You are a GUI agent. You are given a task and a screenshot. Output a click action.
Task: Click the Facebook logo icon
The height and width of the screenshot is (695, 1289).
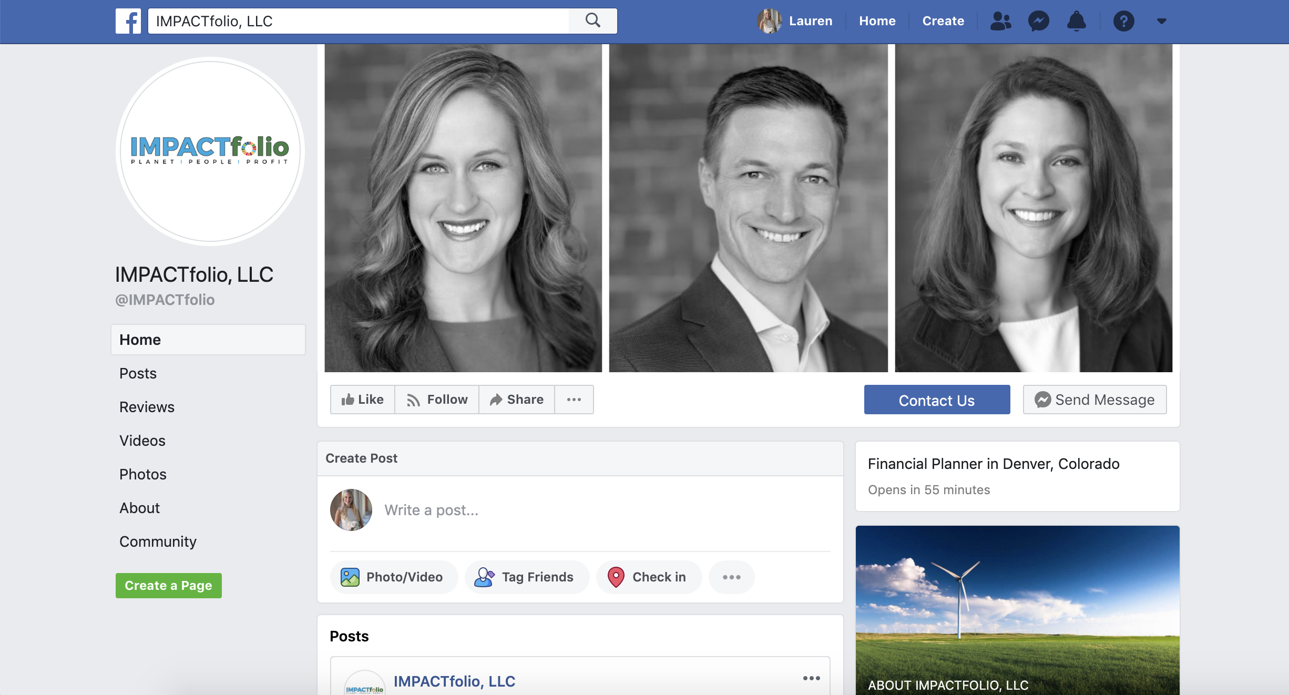click(128, 21)
